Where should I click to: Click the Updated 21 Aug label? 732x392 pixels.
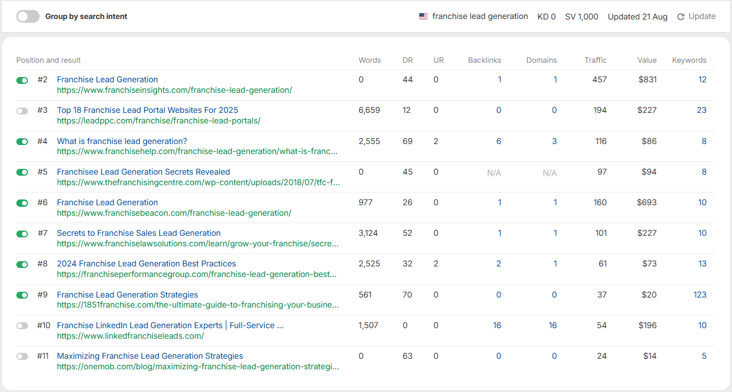pyautogui.click(x=638, y=16)
